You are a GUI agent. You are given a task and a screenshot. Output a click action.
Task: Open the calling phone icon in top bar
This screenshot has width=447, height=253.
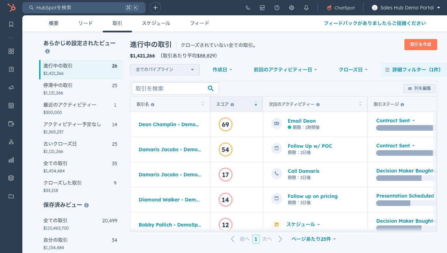[x=248, y=8]
